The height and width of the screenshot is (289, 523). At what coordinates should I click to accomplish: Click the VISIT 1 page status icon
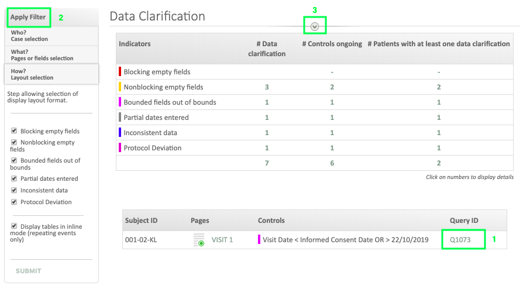199,240
